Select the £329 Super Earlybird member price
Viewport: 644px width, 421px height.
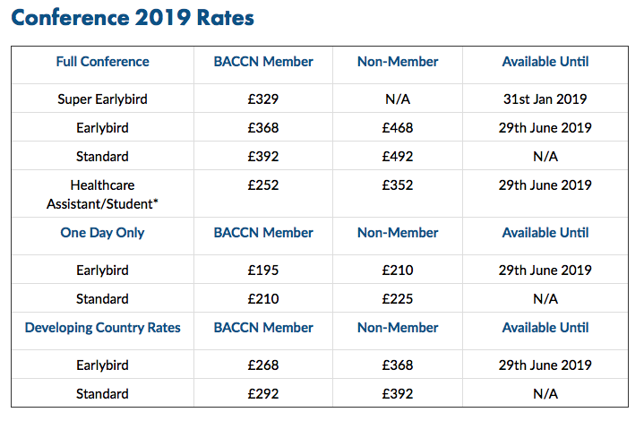263,99
